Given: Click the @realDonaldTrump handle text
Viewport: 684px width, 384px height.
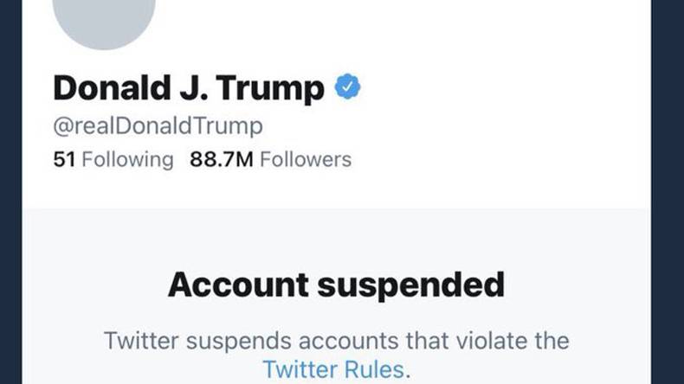Looking at the screenshot, I should tap(158, 126).
